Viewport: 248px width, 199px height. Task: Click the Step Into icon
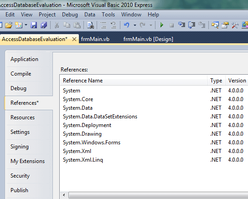182,25
